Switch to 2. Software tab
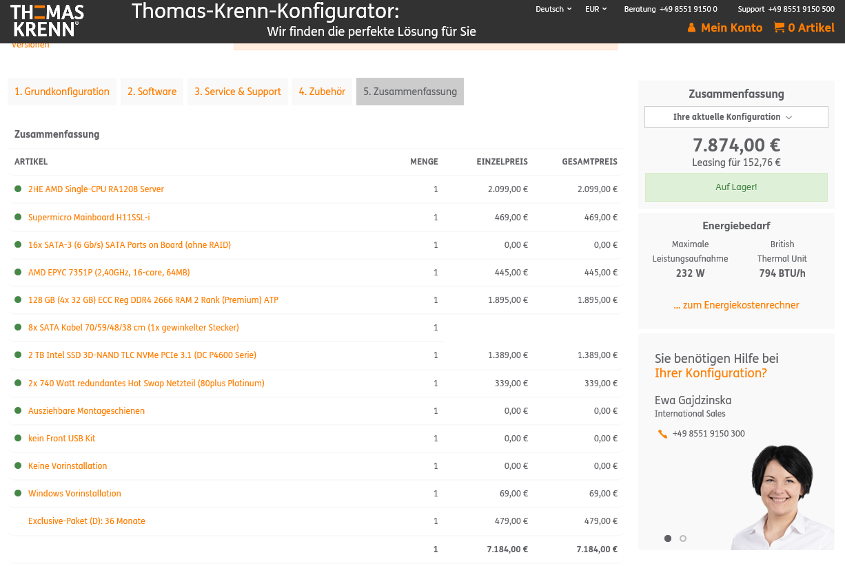Viewport: 845px width, 566px height. [152, 92]
